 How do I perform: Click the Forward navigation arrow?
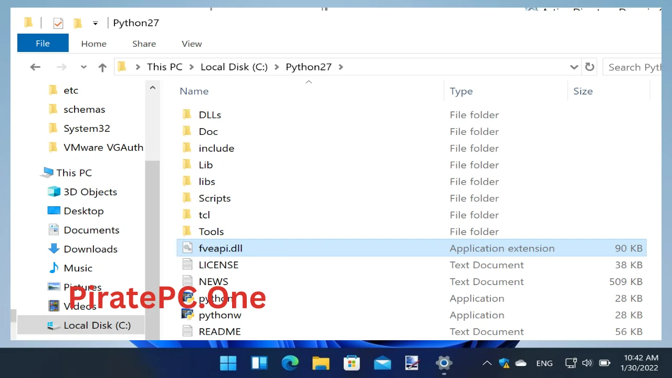click(x=61, y=67)
